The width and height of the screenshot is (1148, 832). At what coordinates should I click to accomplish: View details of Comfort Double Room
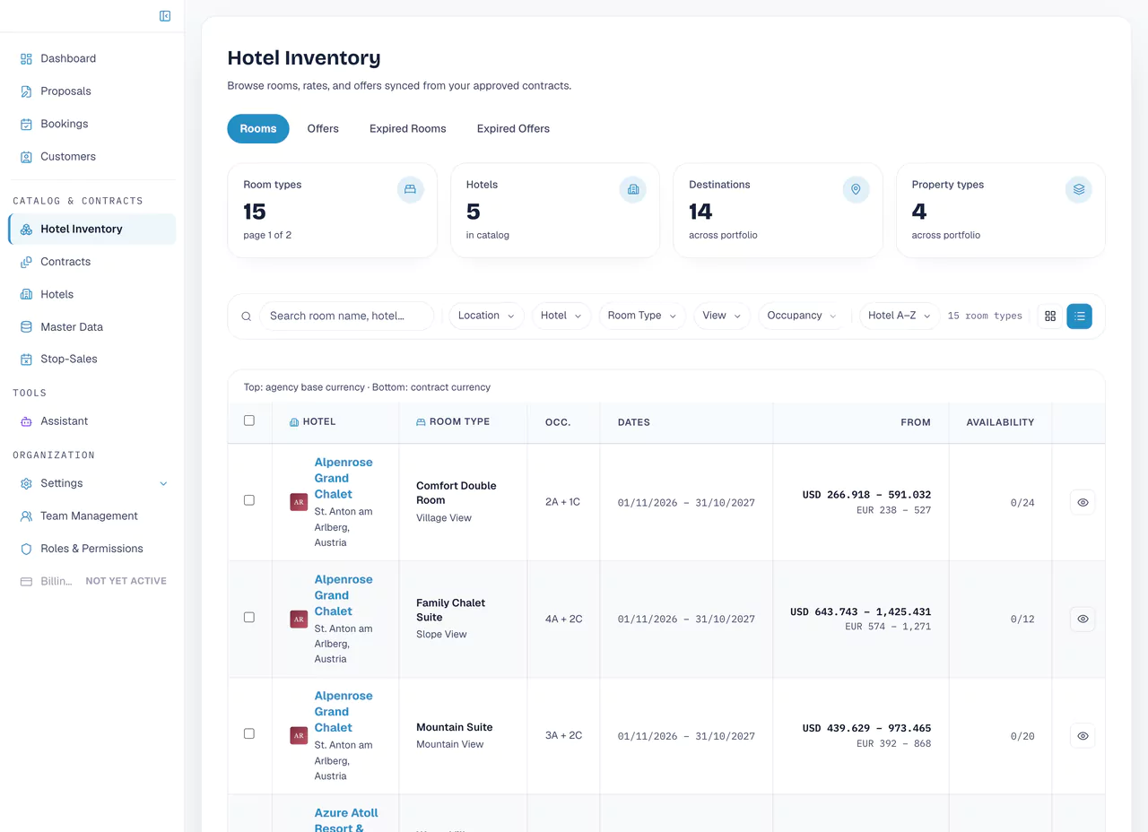pyautogui.click(x=1083, y=503)
